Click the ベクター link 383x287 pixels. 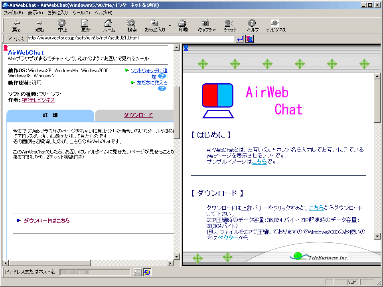click(228, 237)
